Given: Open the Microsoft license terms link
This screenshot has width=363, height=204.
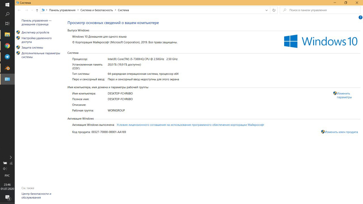Looking at the screenshot, I should point(190,125).
